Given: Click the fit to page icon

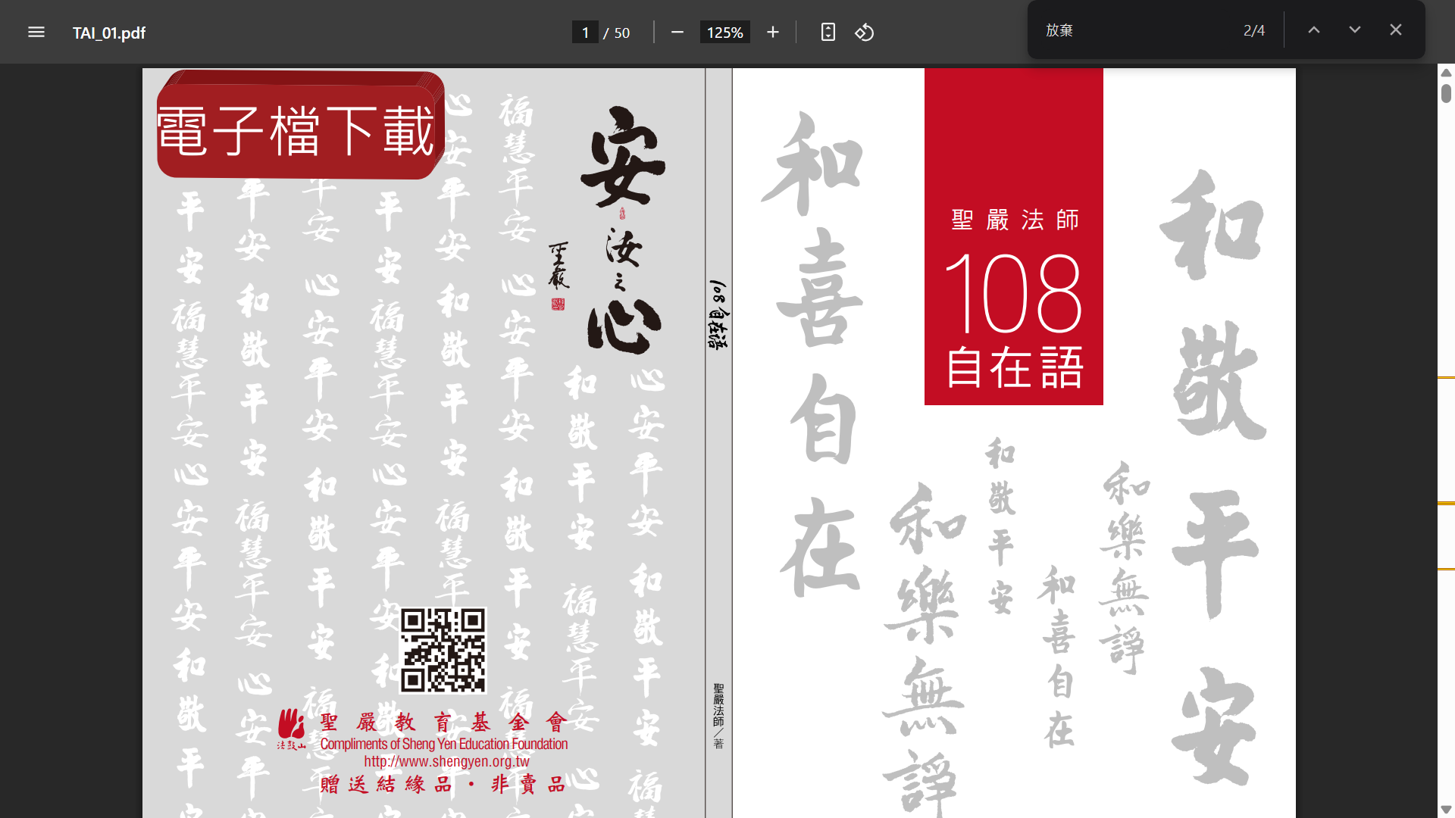Looking at the screenshot, I should point(828,33).
